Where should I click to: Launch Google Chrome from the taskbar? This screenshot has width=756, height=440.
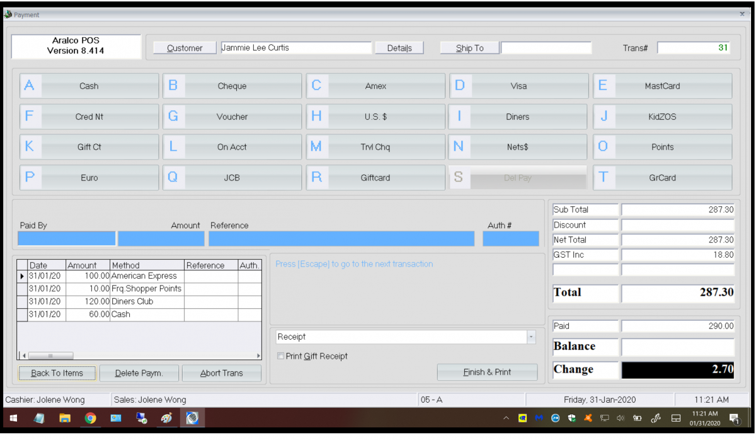90,417
